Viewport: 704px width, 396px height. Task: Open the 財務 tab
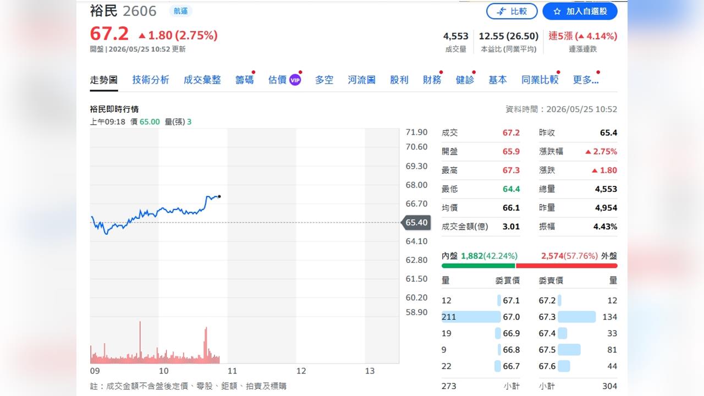tap(432, 80)
